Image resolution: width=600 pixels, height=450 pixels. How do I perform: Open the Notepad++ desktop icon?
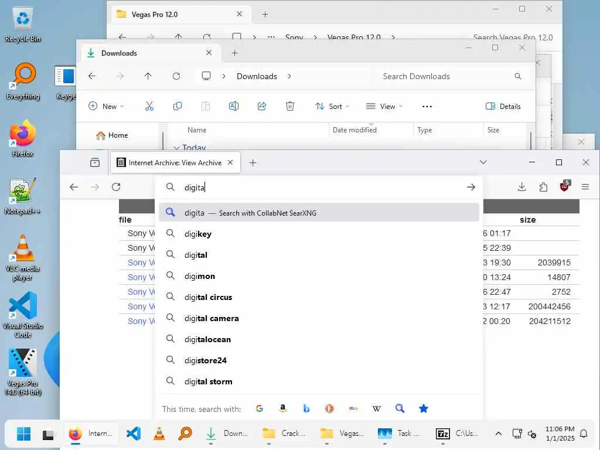[23, 196]
